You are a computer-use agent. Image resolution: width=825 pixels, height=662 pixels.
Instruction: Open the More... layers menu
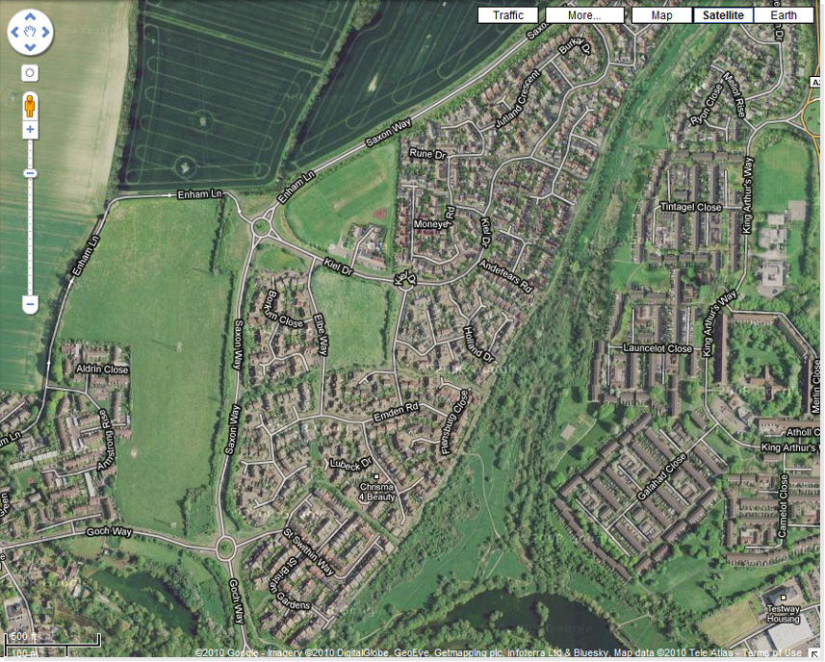click(x=584, y=15)
